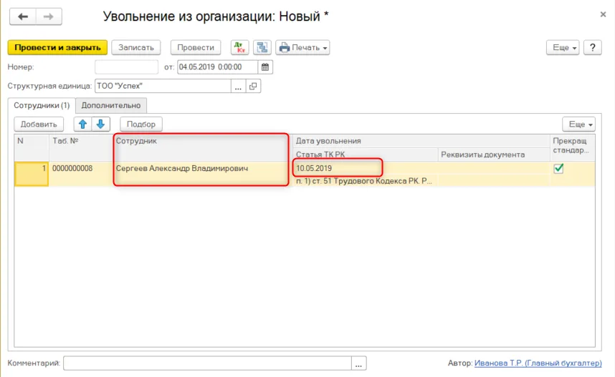The width and height of the screenshot is (615, 377).
Task: Select the ст. 51 Трудового Кодекса РК cell
Action: 365,181
